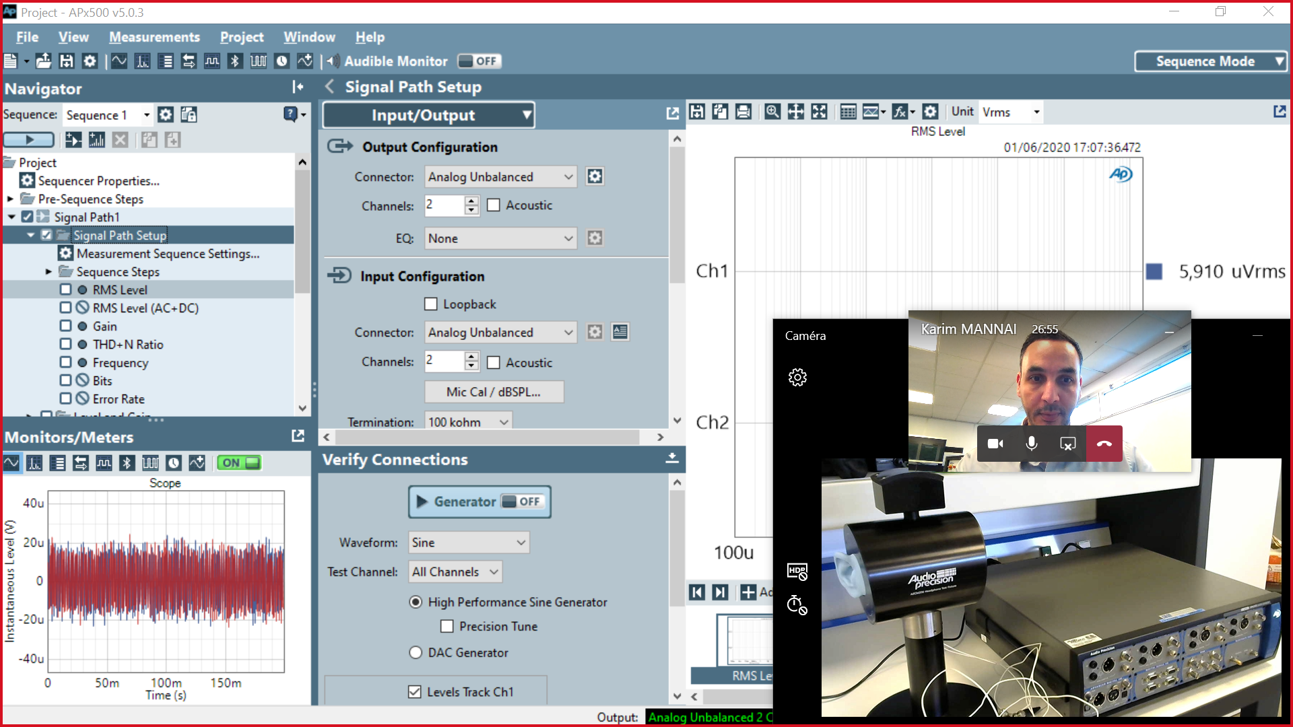1293x727 pixels.
Task: Undock the Monitors/Meters panel
Action: coord(298,436)
